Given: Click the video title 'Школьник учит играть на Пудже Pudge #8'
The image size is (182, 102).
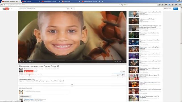Looking at the screenshot, I should 39,66.
